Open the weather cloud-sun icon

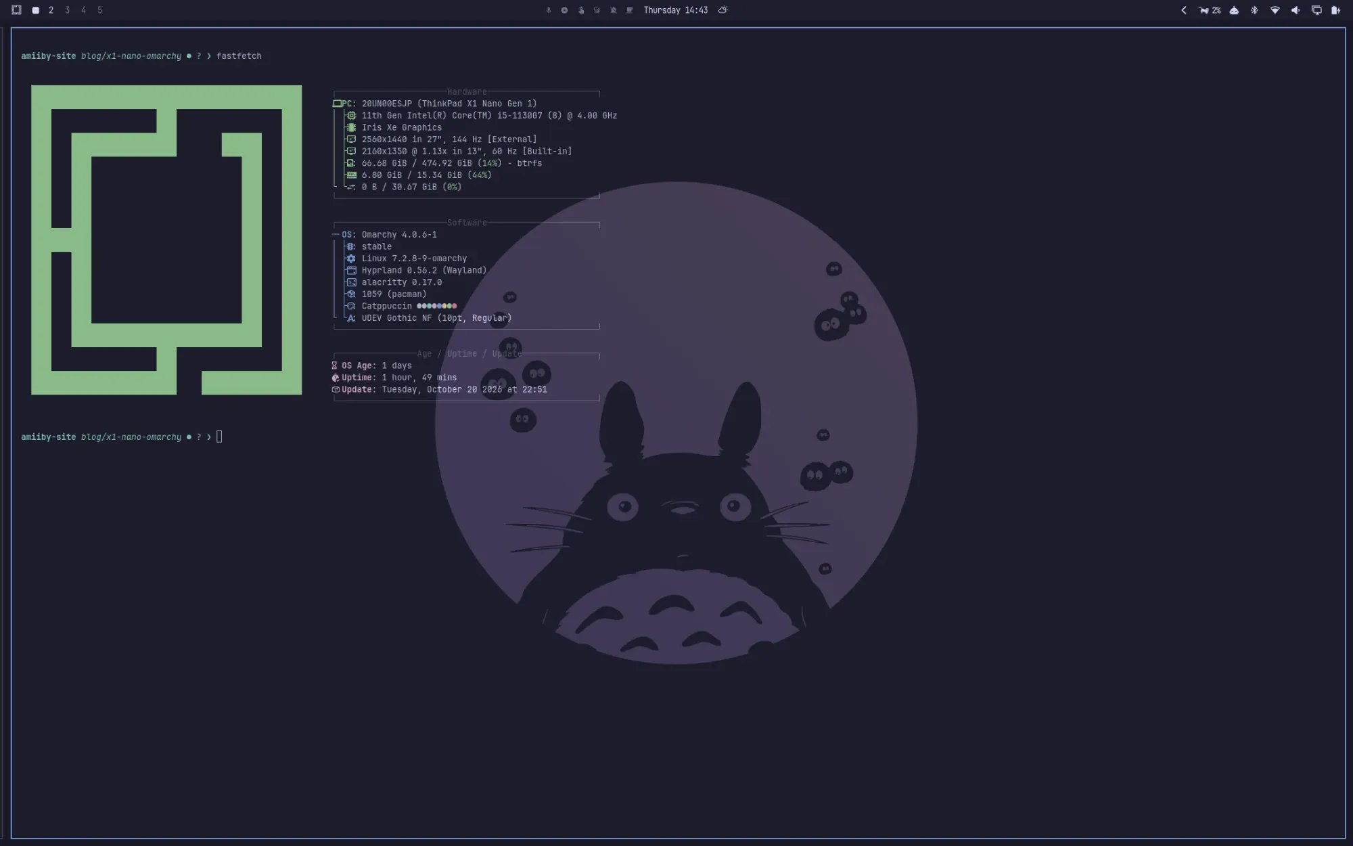(723, 10)
